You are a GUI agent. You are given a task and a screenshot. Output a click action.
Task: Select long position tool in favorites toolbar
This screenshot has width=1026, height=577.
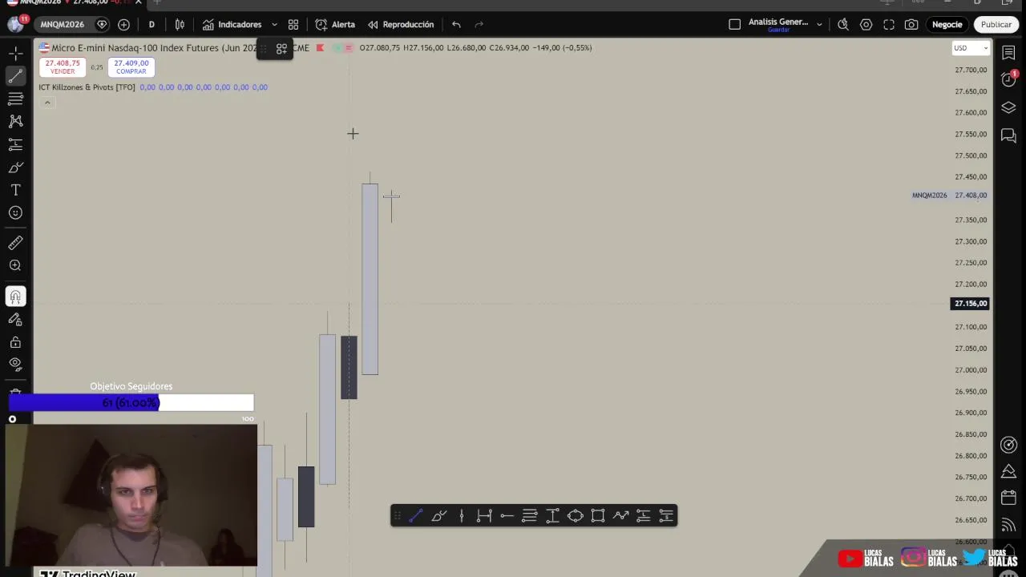click(644, 516)
